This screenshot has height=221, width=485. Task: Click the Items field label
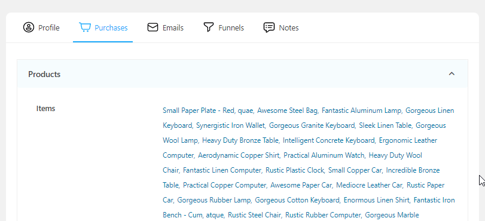[46, 109]
